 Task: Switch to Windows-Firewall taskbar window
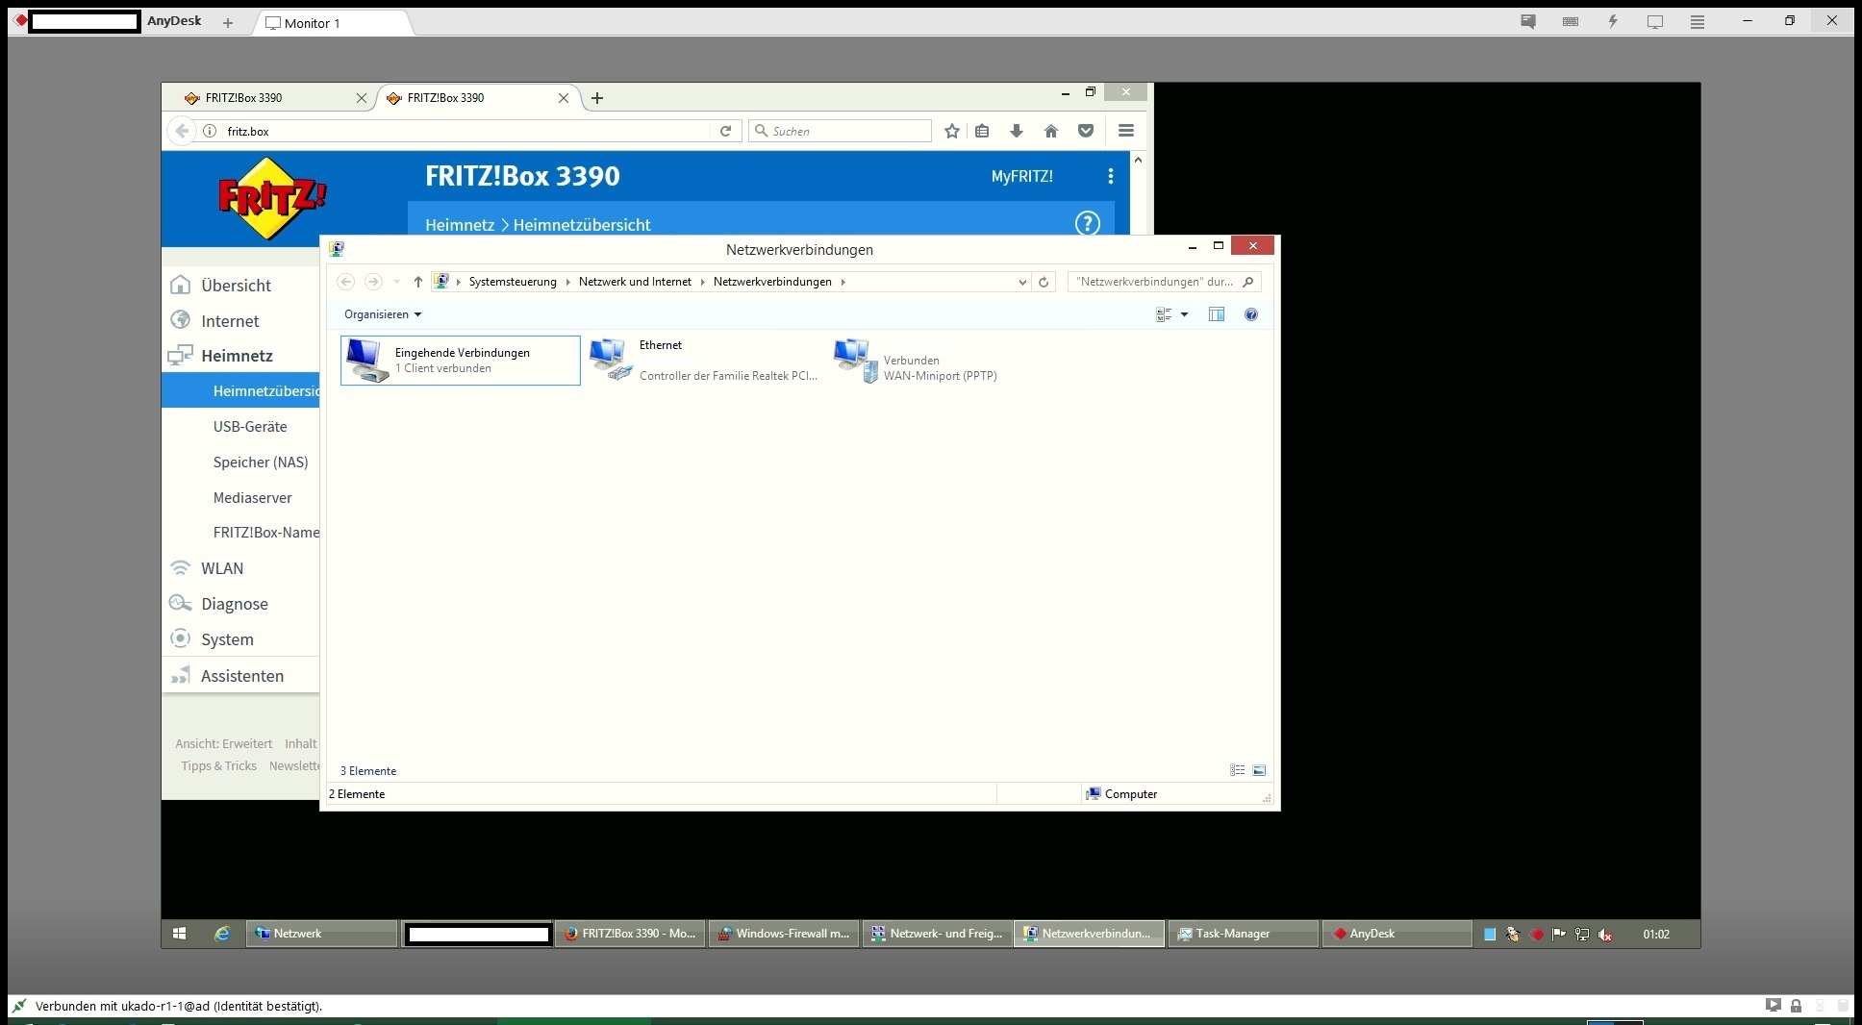784,934
